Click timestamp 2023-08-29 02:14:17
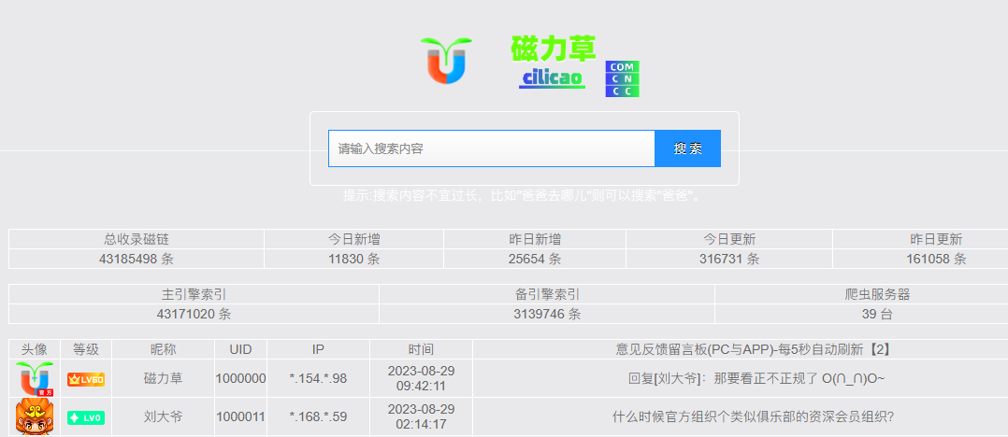Image resolution: width=1008 pixels, height=437 pixels. (x=421, y=416)
